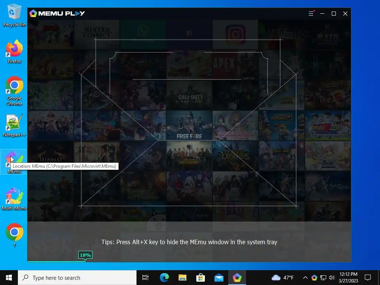Click the Diablo game thumbnail

(50, 156)
